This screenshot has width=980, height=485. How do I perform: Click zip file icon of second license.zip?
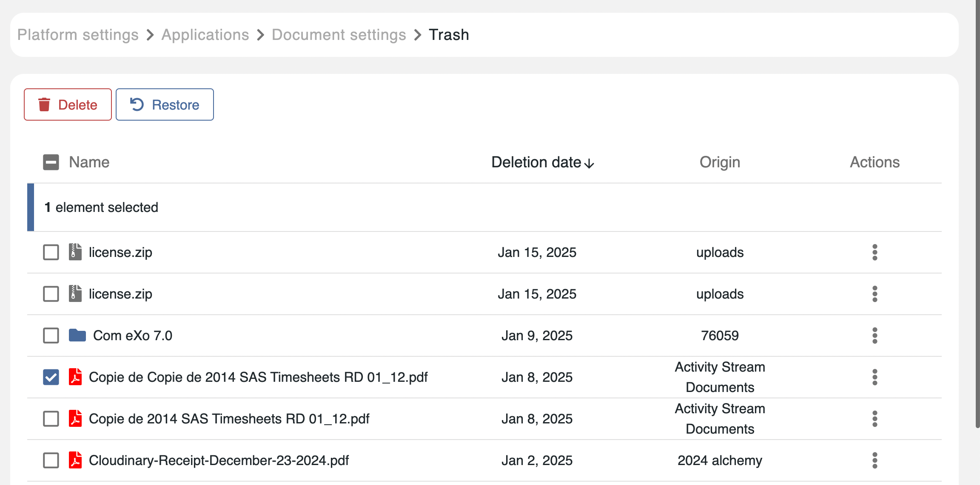tap(75, 294)
